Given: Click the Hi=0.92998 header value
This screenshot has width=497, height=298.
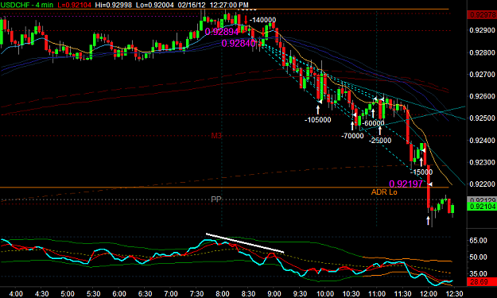Looking at the screenshot, I should [114, 5].
